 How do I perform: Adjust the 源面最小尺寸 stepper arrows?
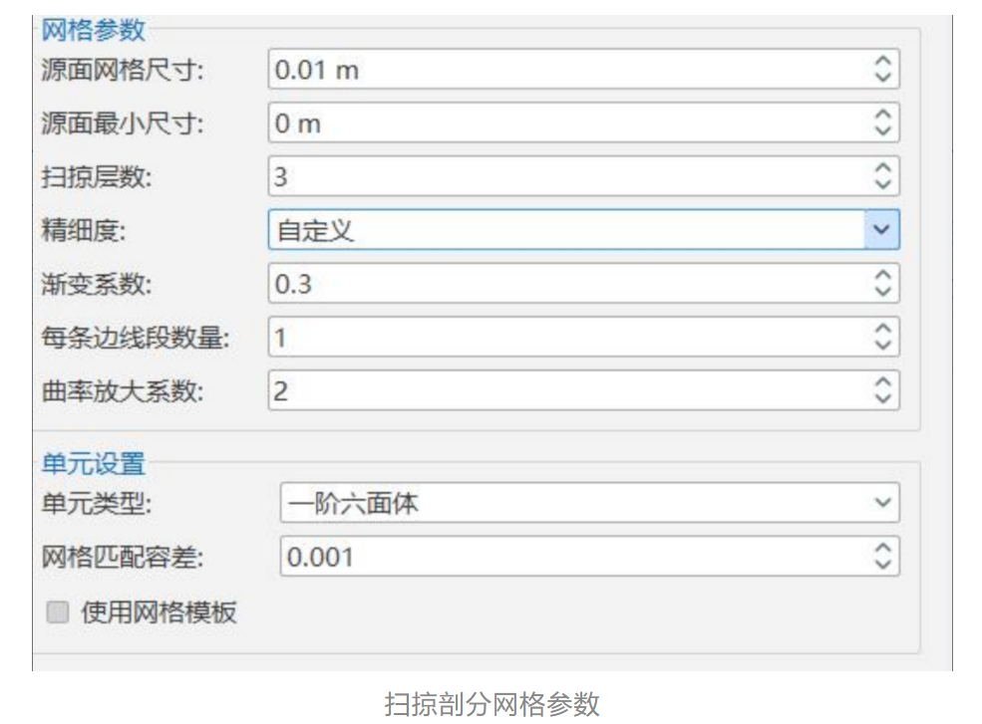pyautogui.click(x=882, y=123)
